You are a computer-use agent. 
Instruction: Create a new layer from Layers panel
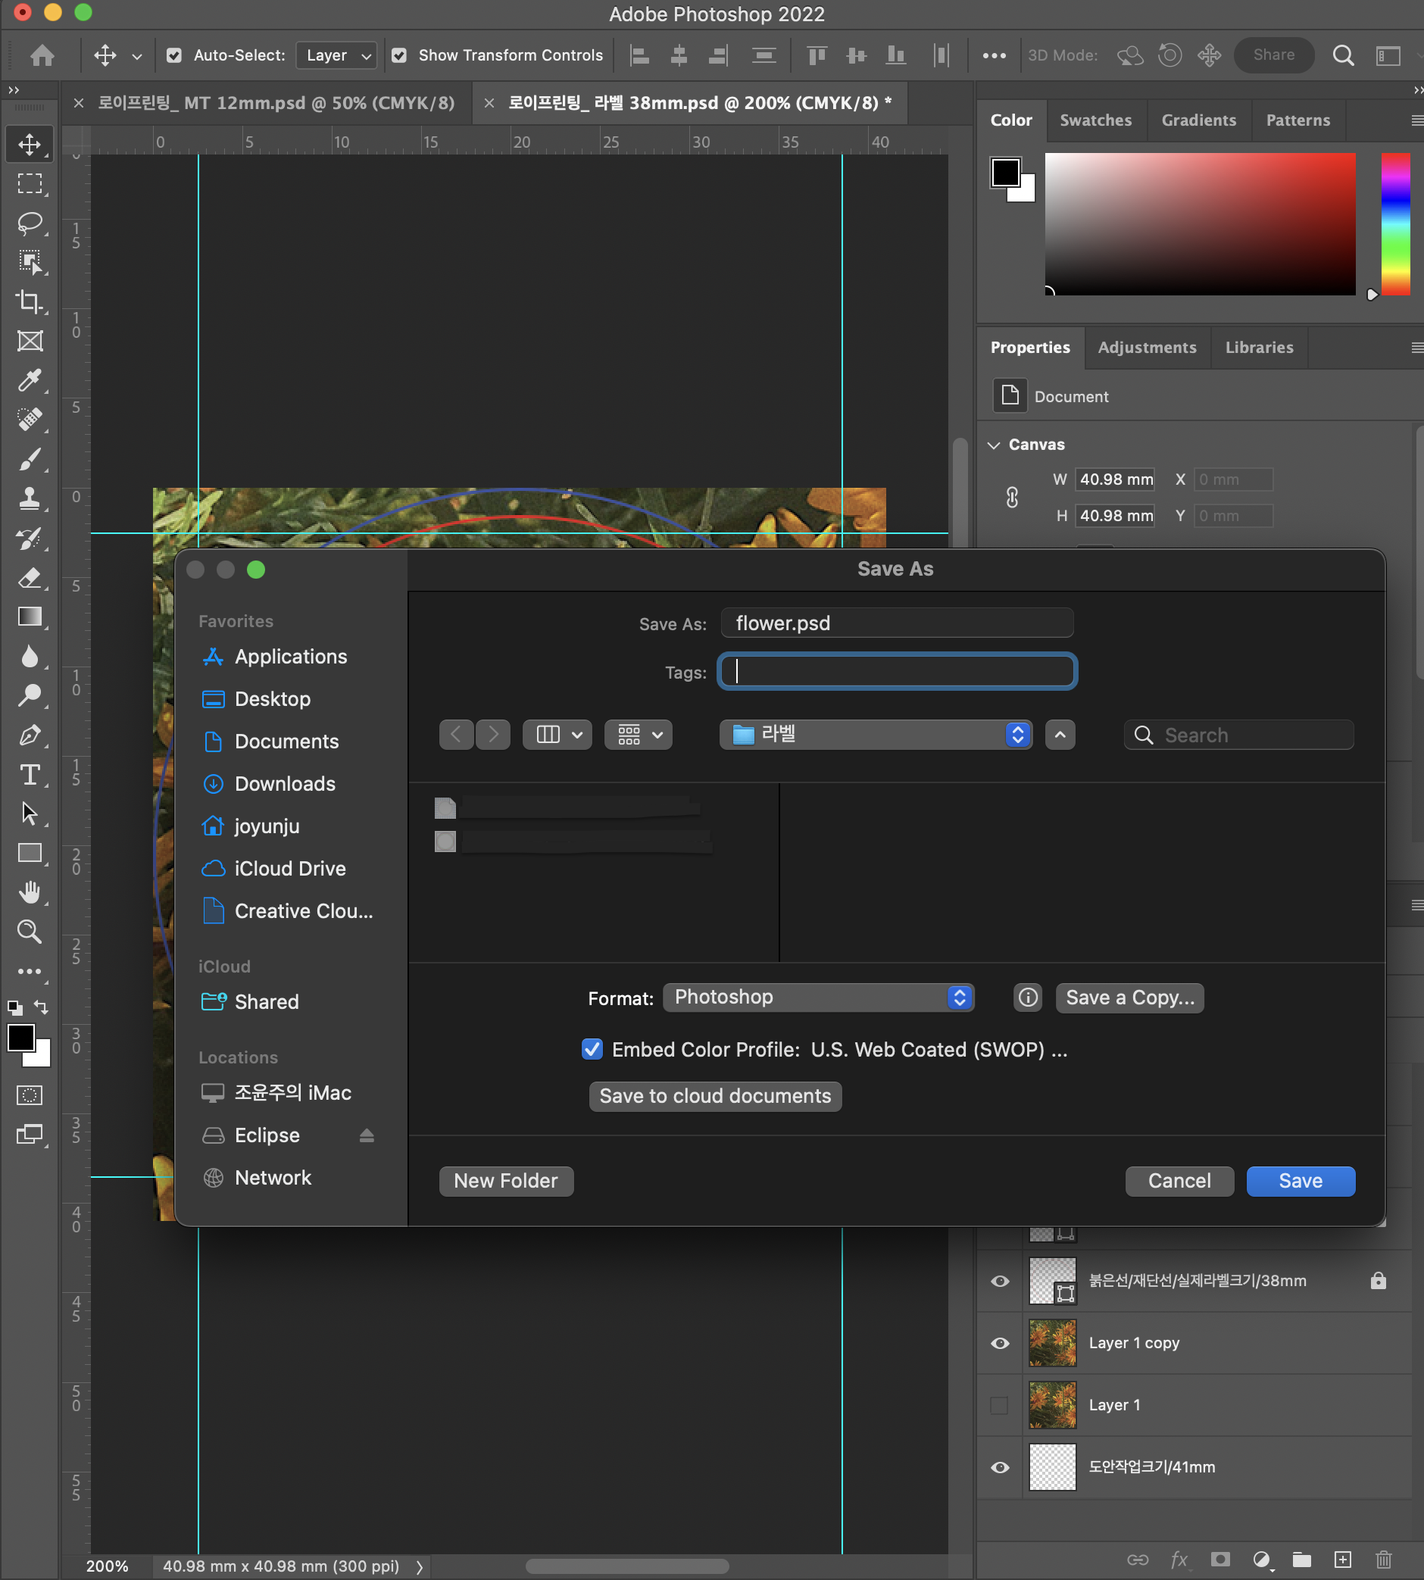point(1343,1559)
